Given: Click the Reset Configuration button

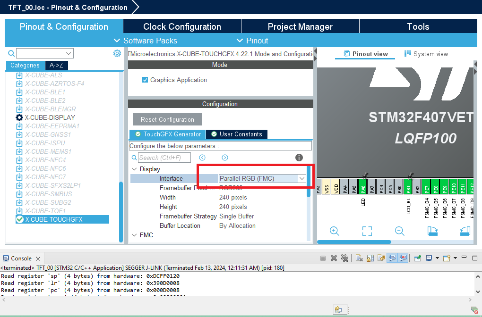Looking at the screenshot, I should pyautogui.click(x=167, y=119).
